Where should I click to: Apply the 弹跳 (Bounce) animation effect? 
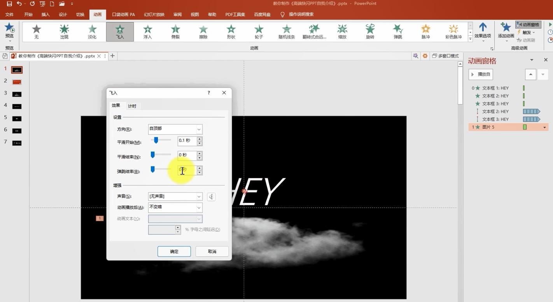point(398,31)
